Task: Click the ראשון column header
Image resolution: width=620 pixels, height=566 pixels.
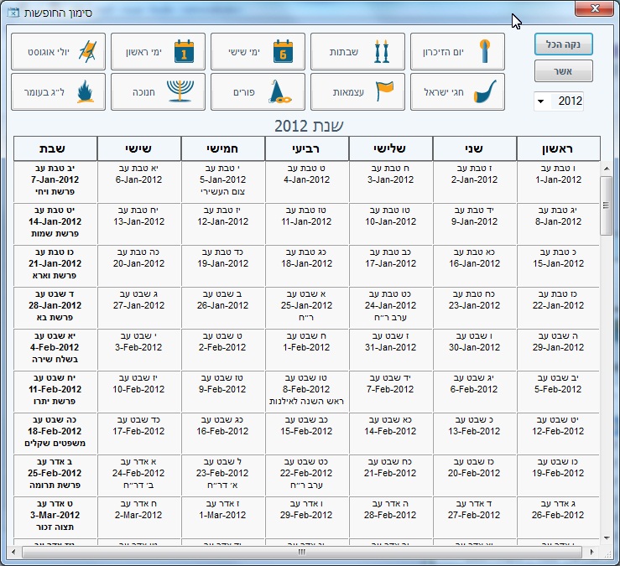Action: 558,148
